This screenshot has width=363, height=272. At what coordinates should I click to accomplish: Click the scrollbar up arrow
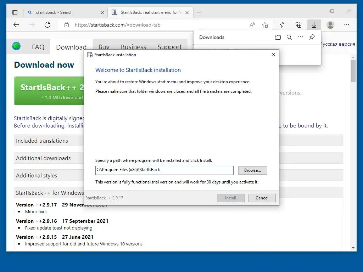[x=353, y=57]
